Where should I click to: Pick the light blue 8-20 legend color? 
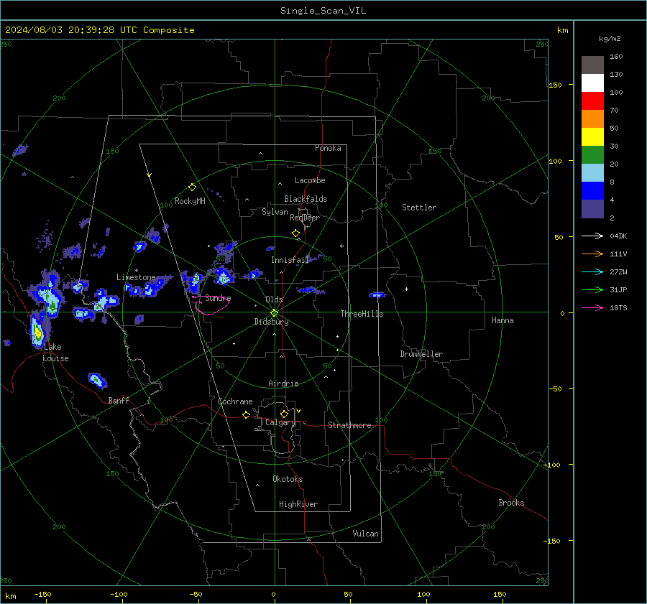click(x=592, y=173)
